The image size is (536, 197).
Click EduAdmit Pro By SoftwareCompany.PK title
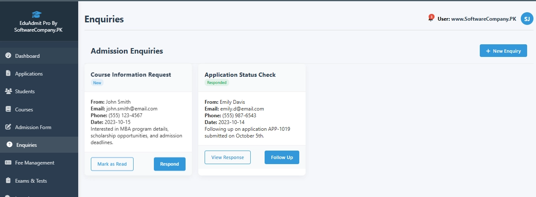pos(39,26)
